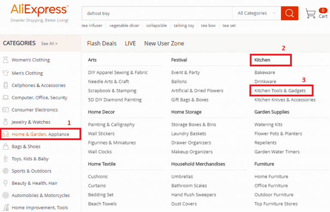The width and height of the screenshot is (330, 212).
Task: Open Event & Party link
Action: pyautogui.click(x=186, y=72)
